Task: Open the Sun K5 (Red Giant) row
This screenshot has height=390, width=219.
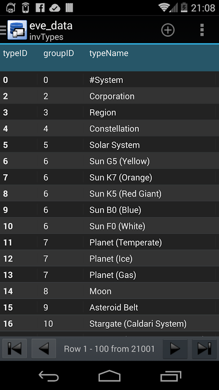Action: coord(109,194)
